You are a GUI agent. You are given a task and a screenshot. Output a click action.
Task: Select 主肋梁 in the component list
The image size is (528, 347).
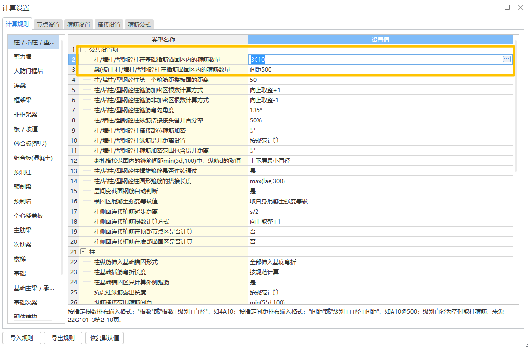[x=34, y=230]
